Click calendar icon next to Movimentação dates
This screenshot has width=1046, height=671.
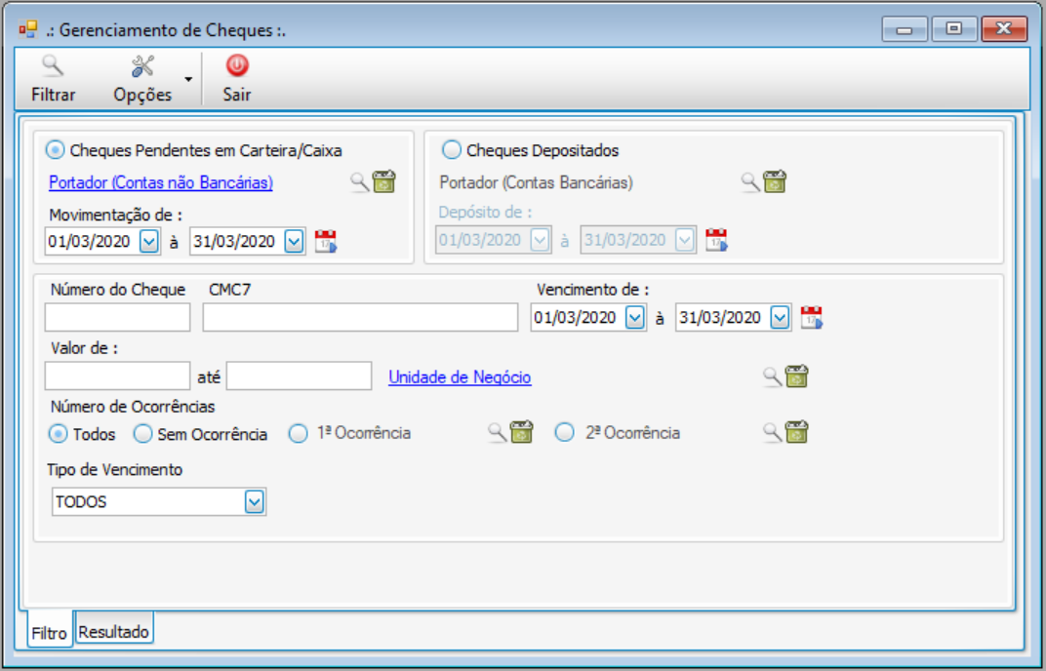(x=326, y=241)
